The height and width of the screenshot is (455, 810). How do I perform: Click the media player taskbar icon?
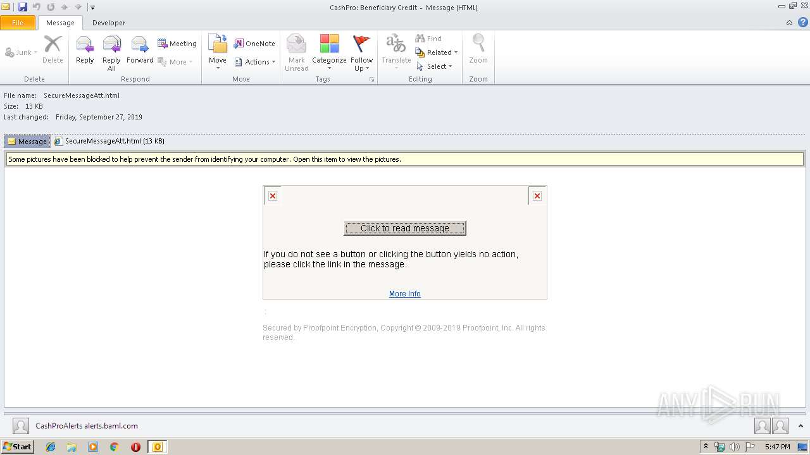[x=93, y=447]
